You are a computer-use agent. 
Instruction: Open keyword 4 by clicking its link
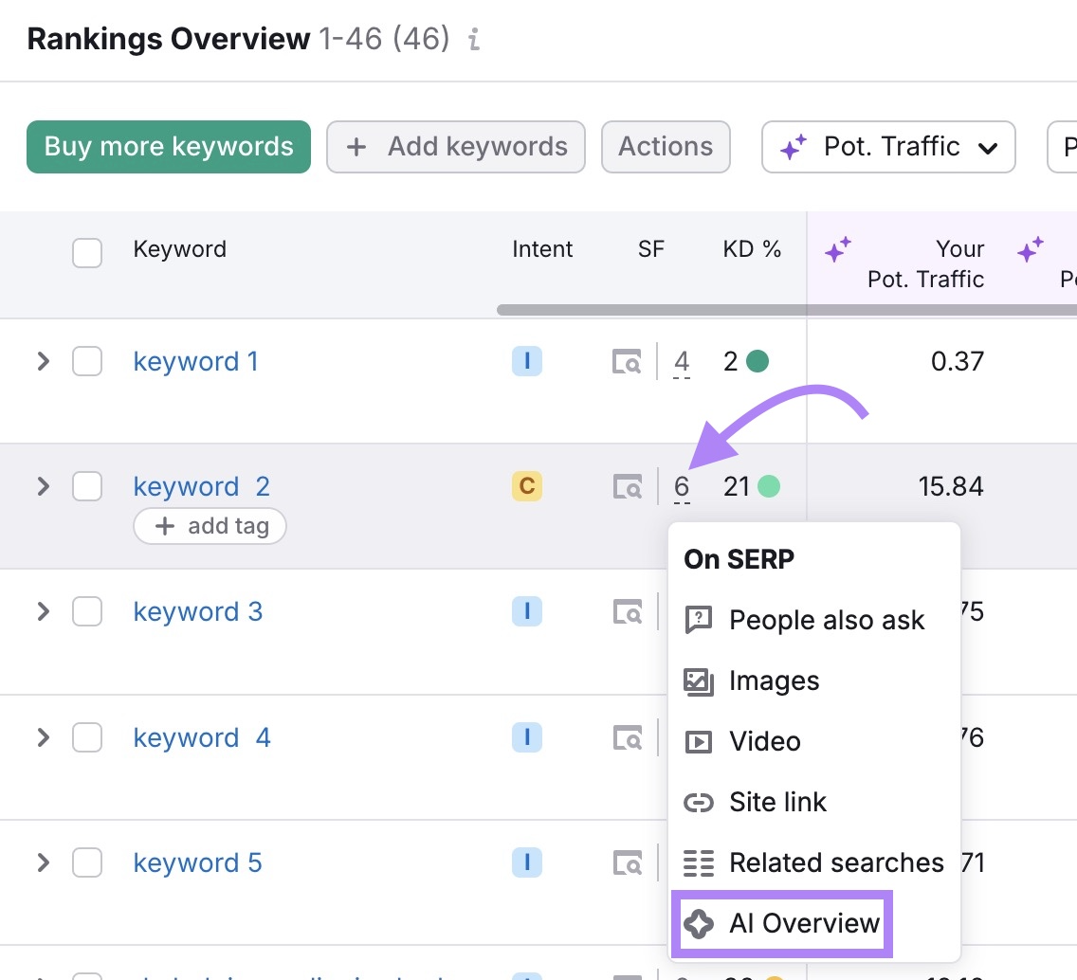click(201, 737)
